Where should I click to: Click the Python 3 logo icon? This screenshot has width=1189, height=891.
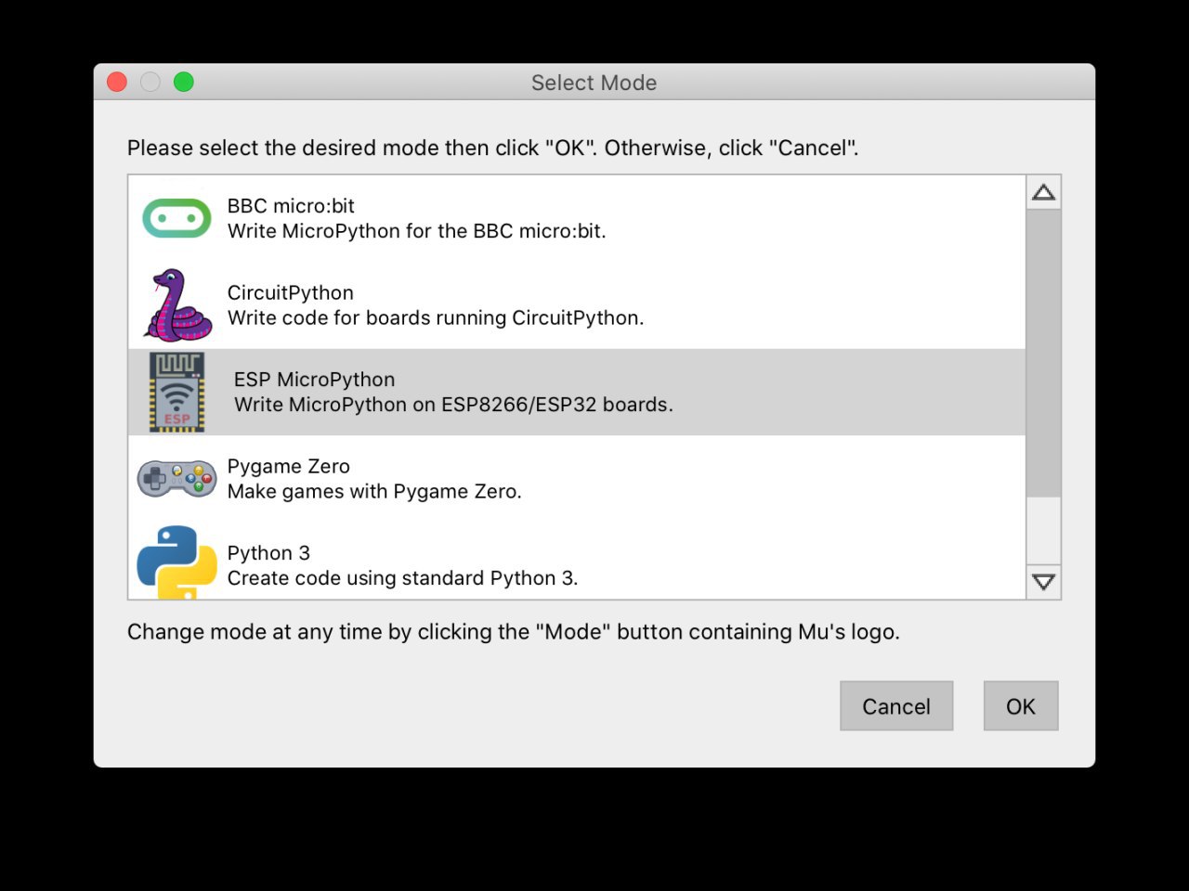[176, 562]
